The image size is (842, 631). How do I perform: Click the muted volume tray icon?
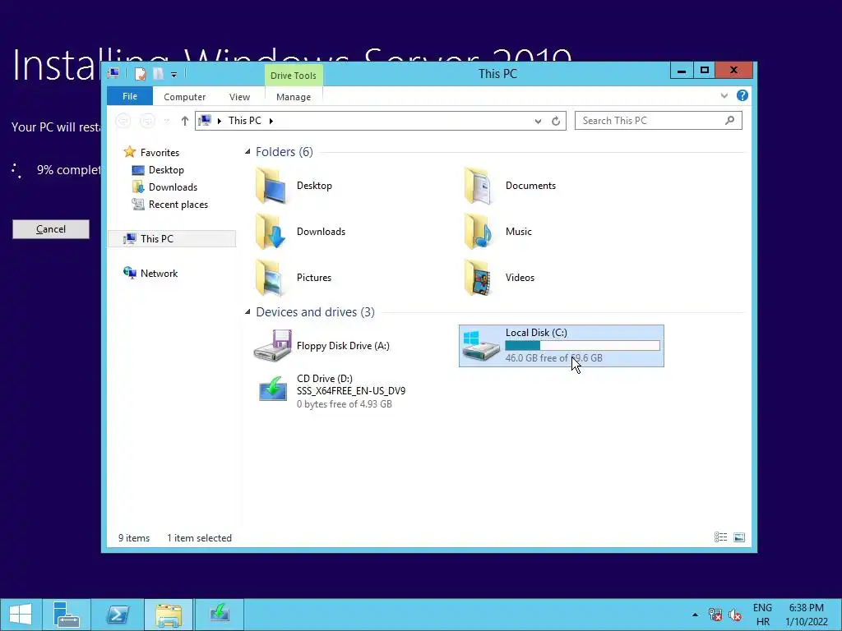pyautogui.click(x=735, y=615)
